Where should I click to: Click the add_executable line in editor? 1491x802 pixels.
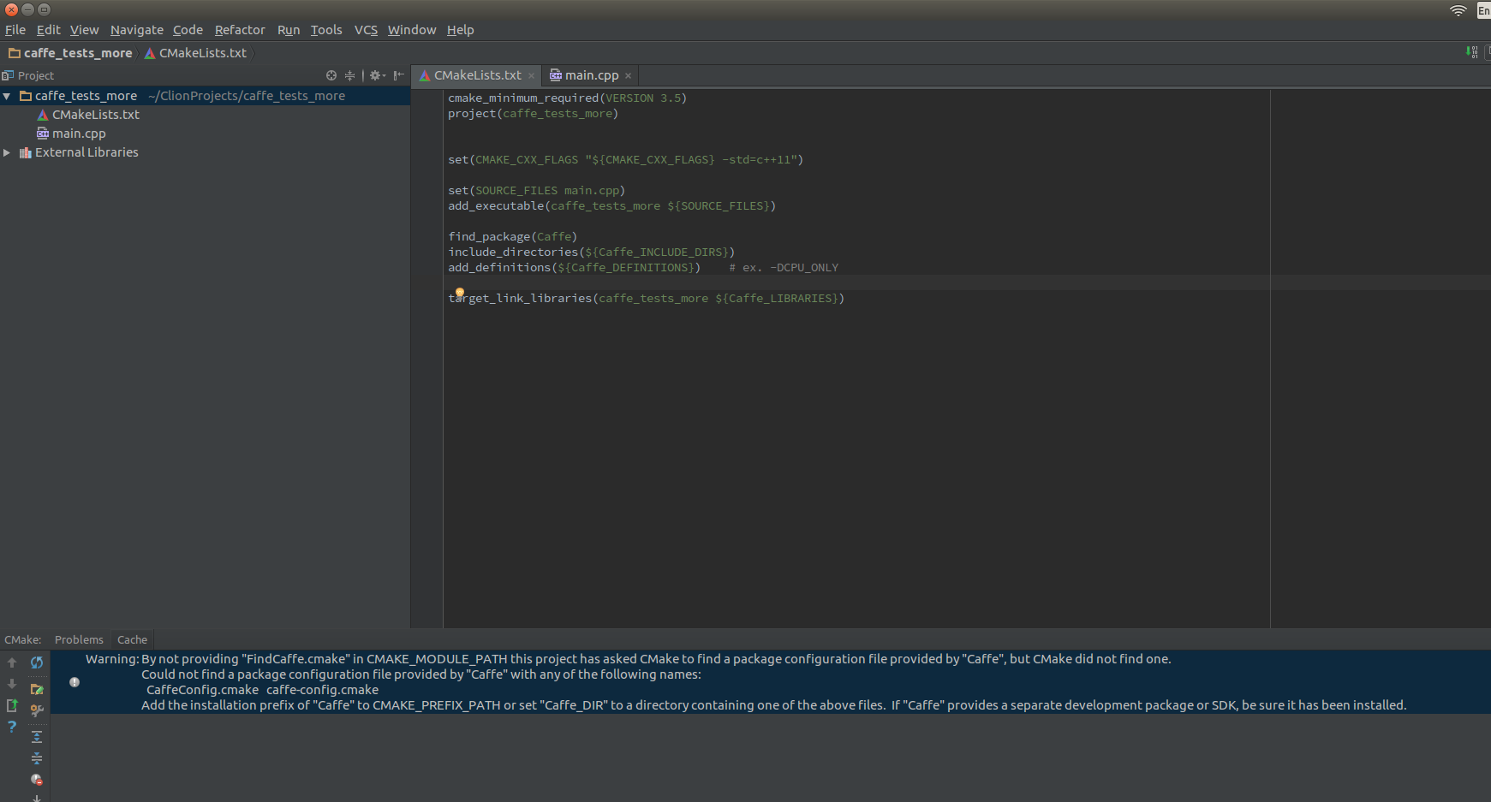coord(611,206)
